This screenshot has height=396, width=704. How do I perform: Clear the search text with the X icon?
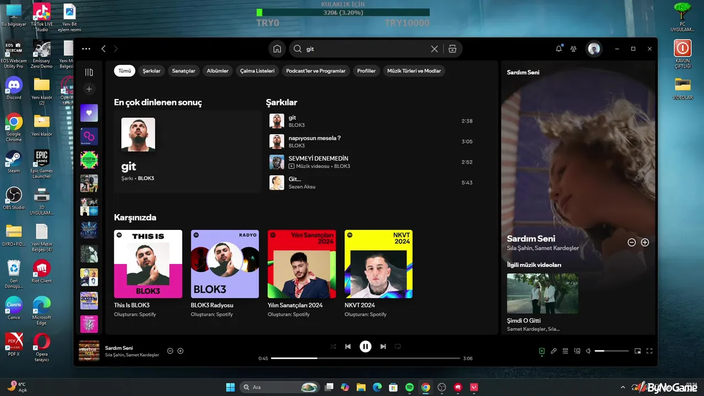[435, 49]
